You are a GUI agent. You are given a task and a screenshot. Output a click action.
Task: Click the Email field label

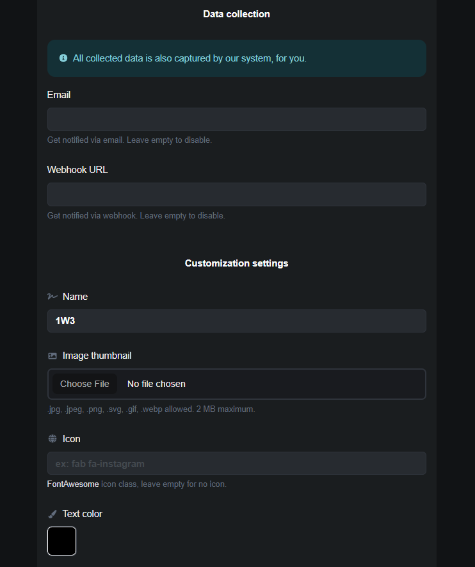[59, 95]
